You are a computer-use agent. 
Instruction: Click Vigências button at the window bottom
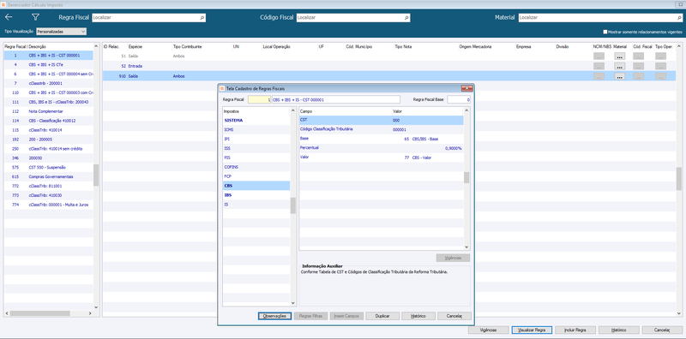[x=488, y=330]
